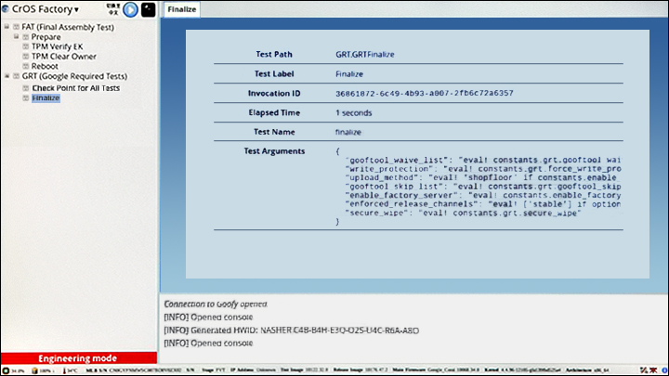Image resolution: width=669 pixels, height=376 pixels.
Task: Click the status icon beside Check Point for All Tests
Action: 26,88
